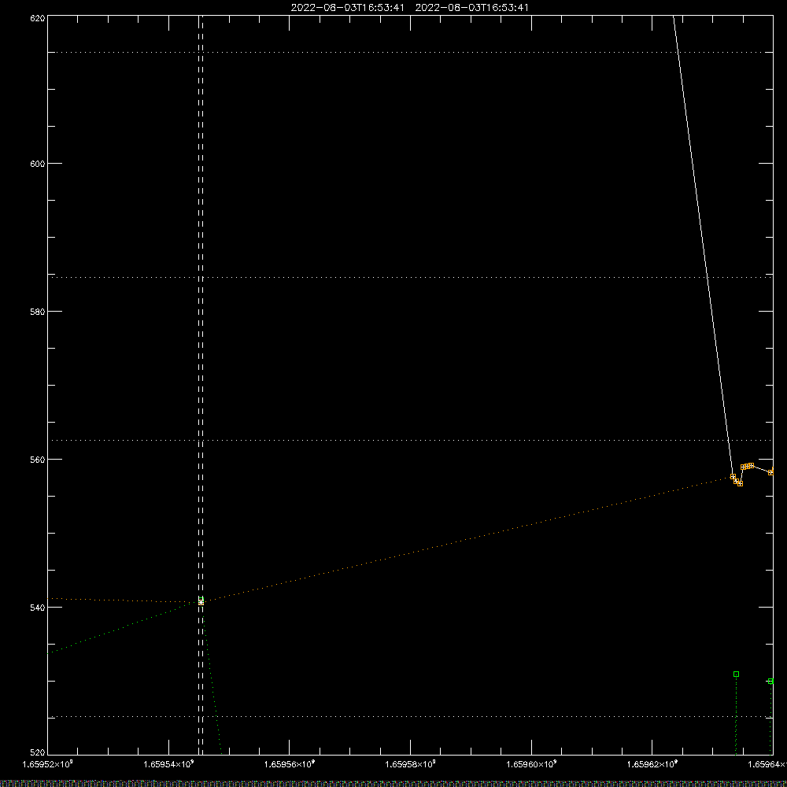Select the green square marker at plot's right edge
This screenshot has height=787, width=787.
pyautogui.click(x=771, y=681)
